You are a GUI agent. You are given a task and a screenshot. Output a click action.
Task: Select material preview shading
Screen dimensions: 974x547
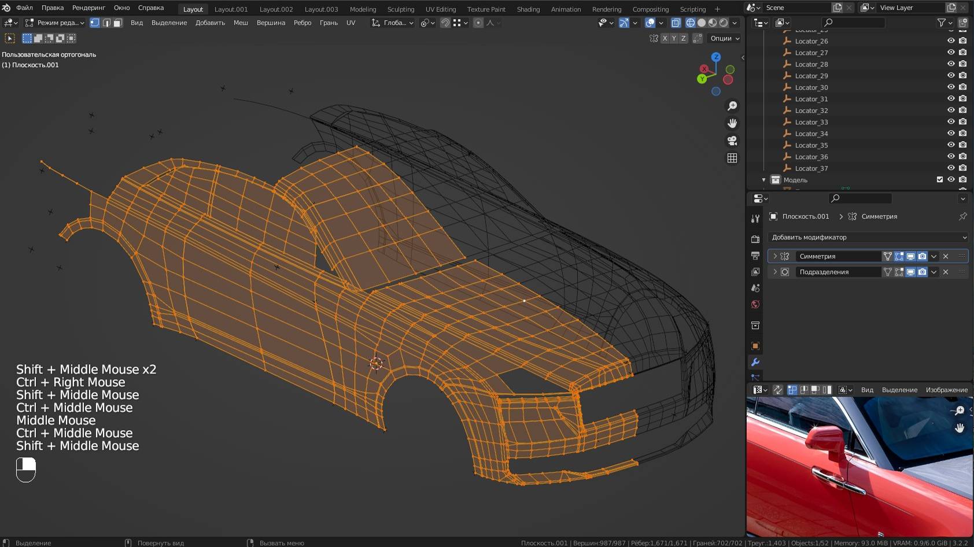point(713,23)
